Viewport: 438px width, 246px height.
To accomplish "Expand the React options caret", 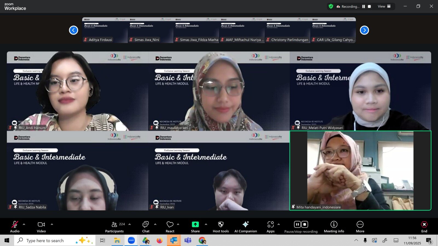I will (178, 224).
